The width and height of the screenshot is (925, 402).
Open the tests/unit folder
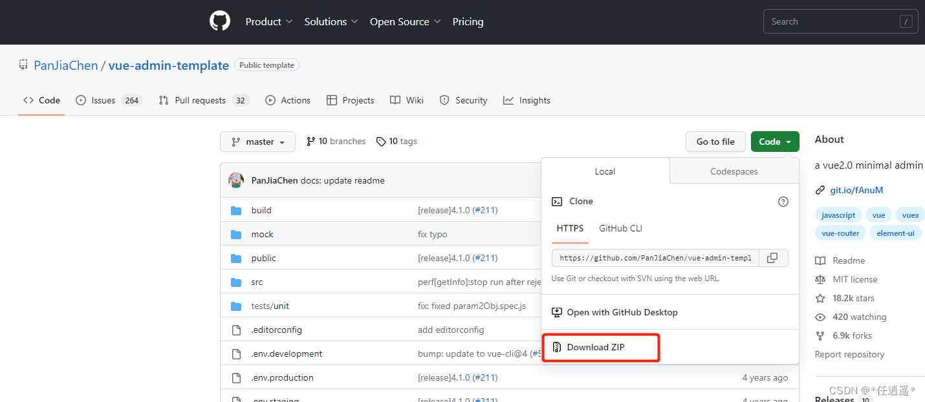270,306
